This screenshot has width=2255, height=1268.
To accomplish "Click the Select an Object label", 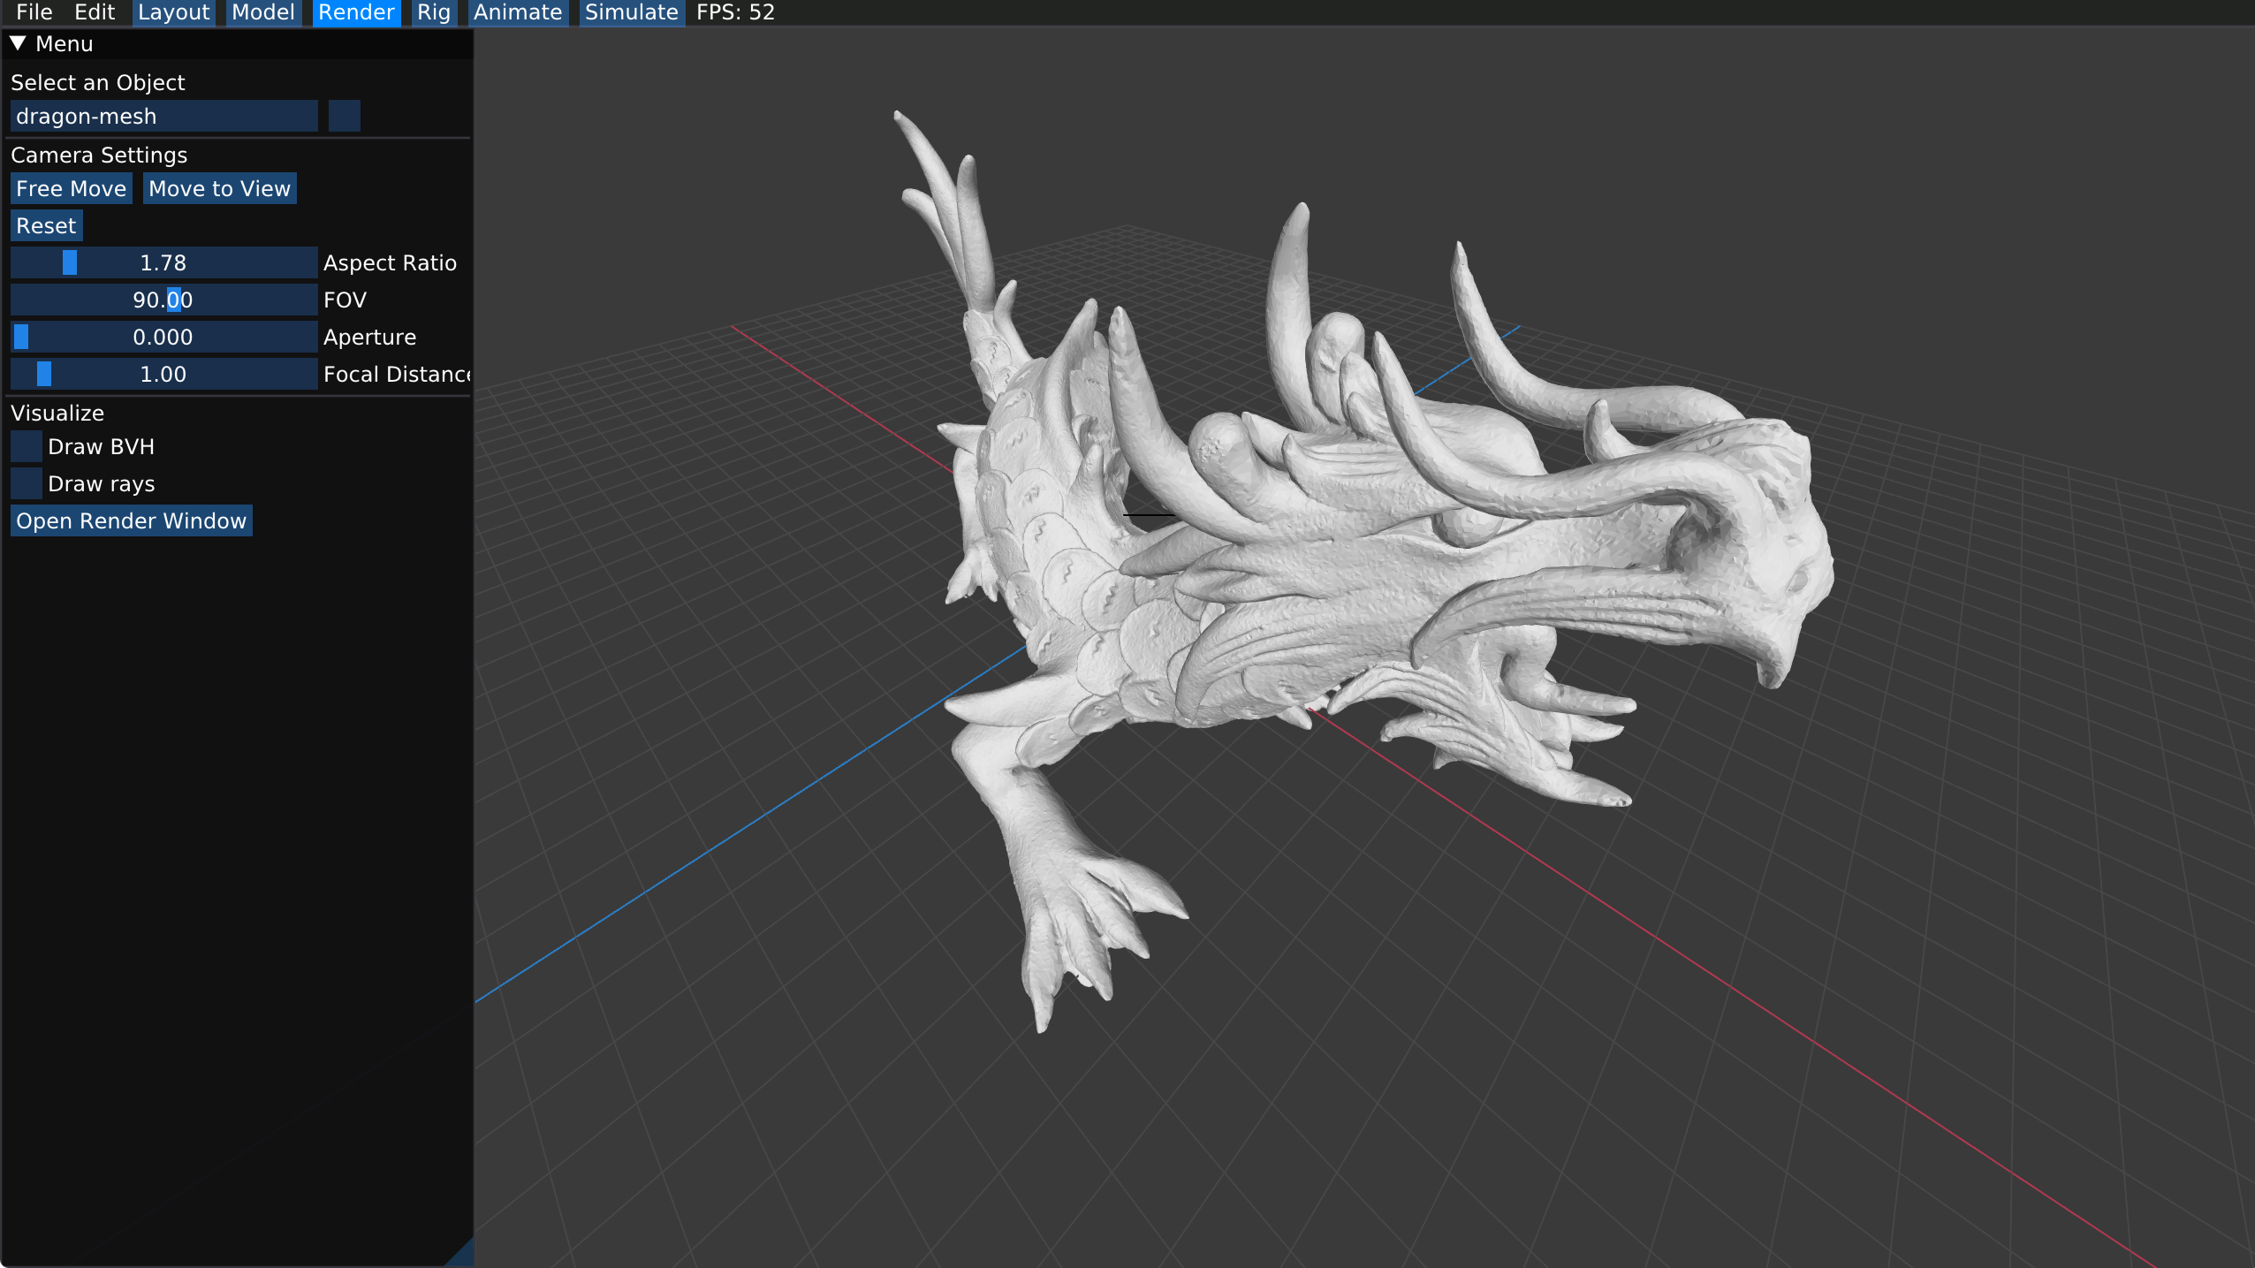I will pyautogui.click(x=98, y=82).
